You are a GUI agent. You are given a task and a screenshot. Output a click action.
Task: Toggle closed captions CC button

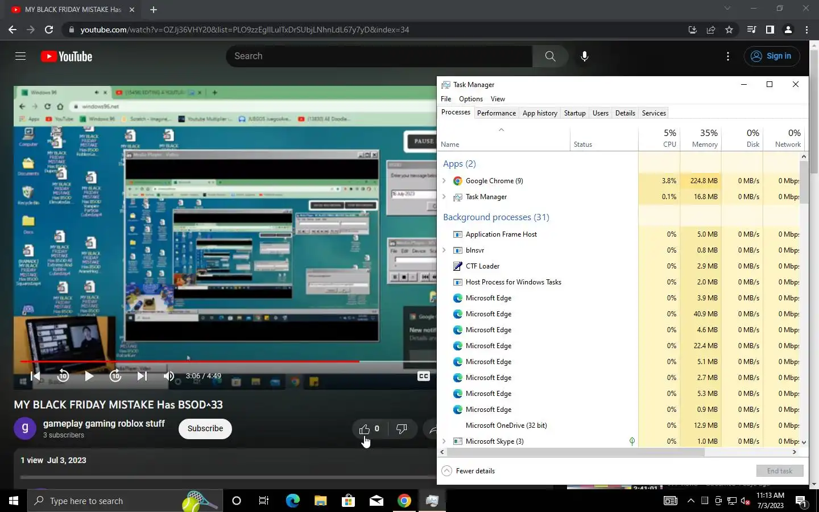[424, 376]
